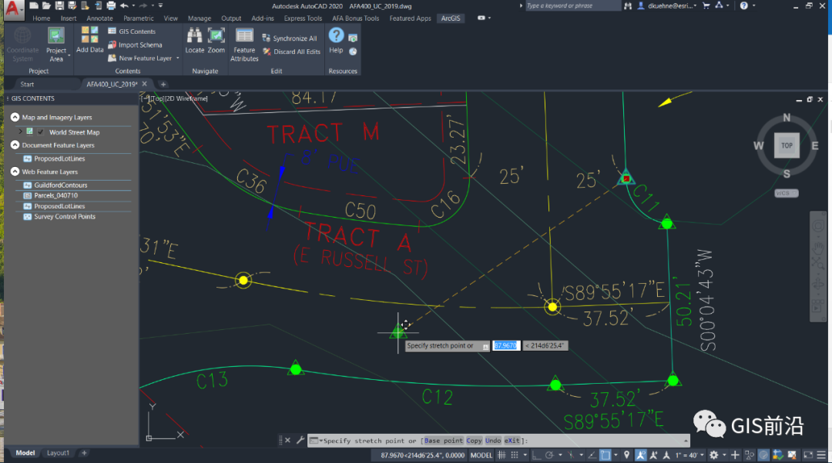
Task: Expand the World Street Map tree item
Action: tap(21, 132)
